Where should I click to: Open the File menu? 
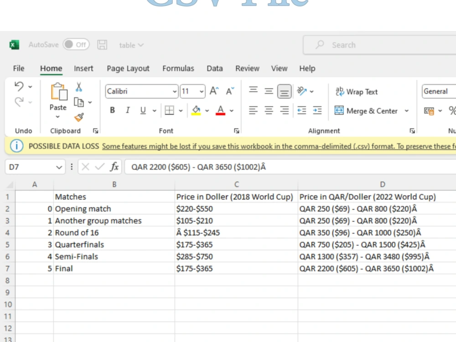coord(19,68)
